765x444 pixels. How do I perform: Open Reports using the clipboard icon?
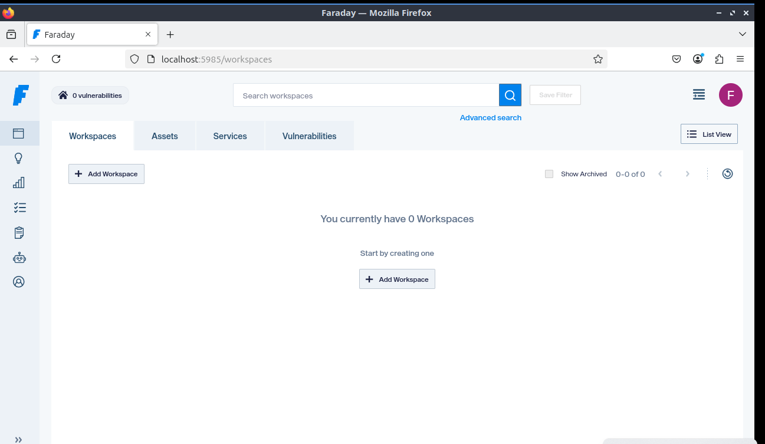(x=19, y=232)
